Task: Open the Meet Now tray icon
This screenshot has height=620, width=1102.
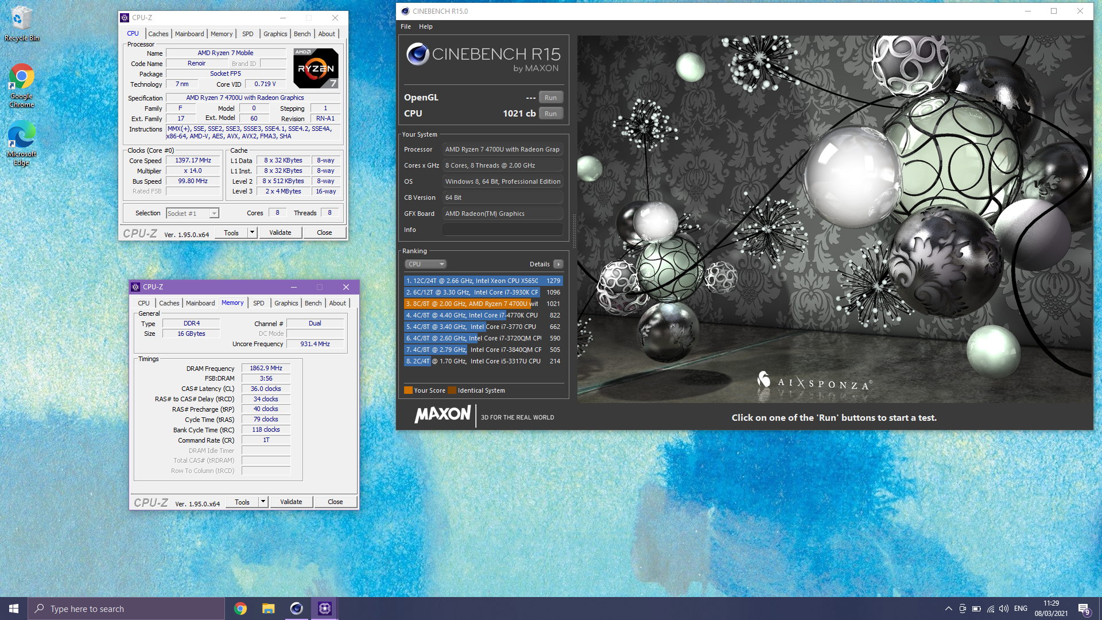Action: click(x=963, y=609)
